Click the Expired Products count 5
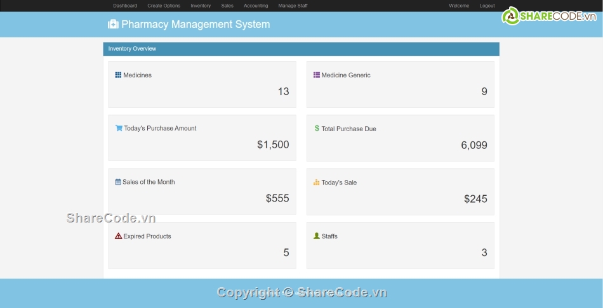 [286, 252]
